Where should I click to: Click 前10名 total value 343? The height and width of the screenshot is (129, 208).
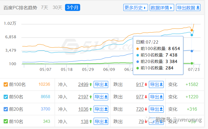click(47, 121)
